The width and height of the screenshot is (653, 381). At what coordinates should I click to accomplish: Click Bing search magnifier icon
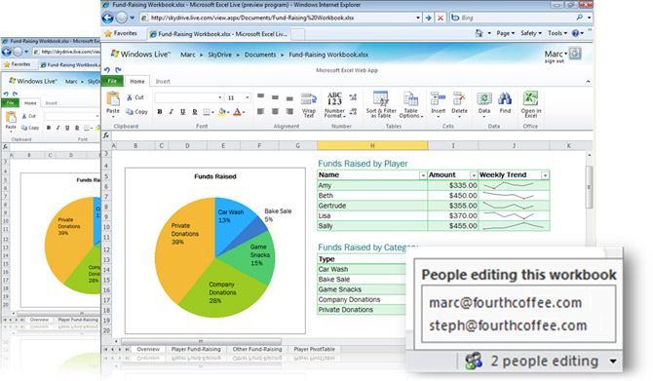pyautogui.click(x=579, y=18)
